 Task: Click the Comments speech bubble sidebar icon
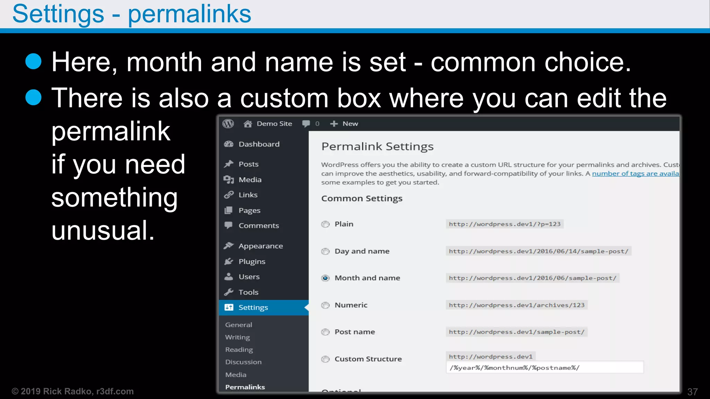tap(228, 225)
